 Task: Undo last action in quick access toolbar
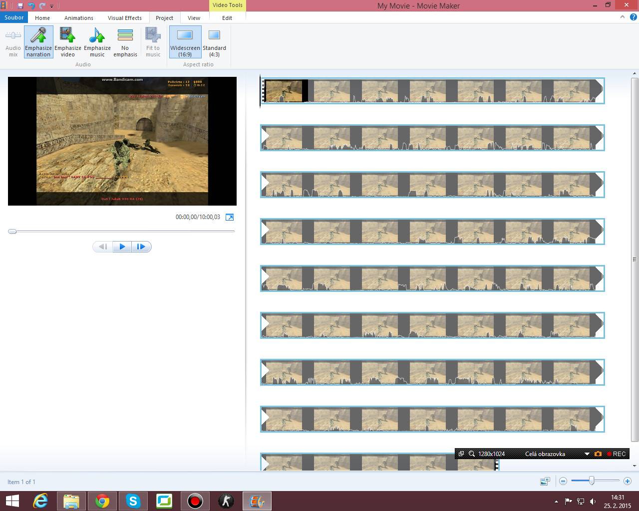click(31, 5)
